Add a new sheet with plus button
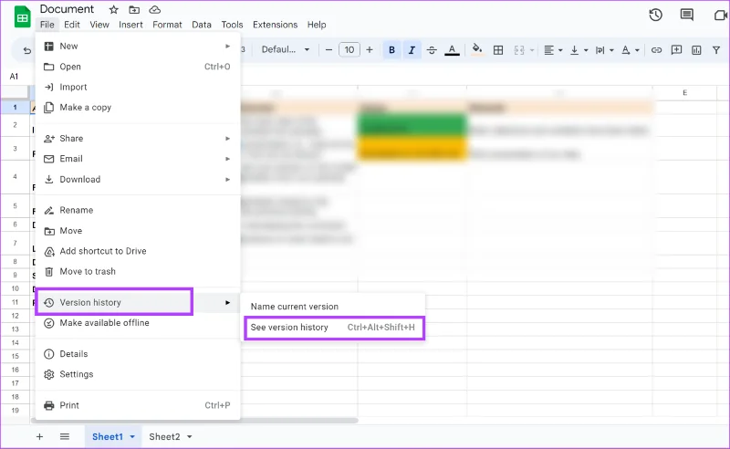Image resolution: width=730 pixels, height=449 pixels. point(39,436)
